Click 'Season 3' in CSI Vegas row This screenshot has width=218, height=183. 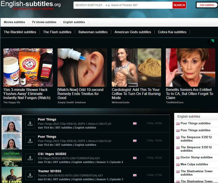(102, 162)
